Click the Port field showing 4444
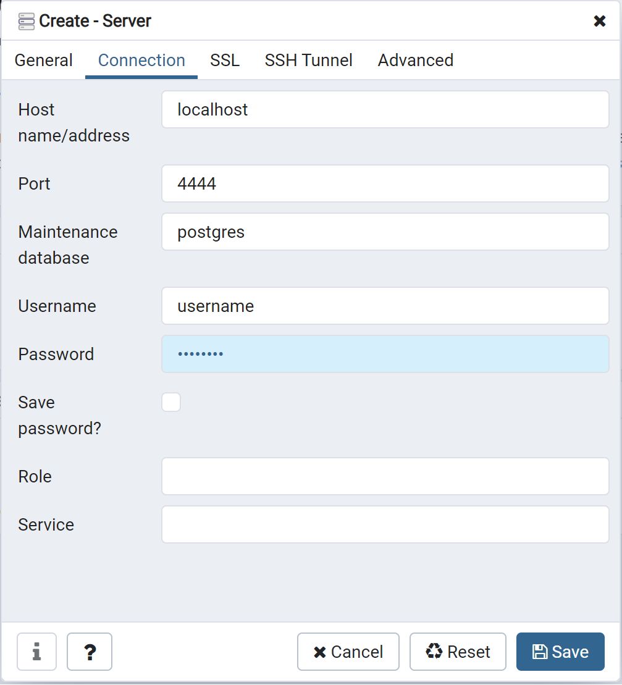 click(385, 183)
